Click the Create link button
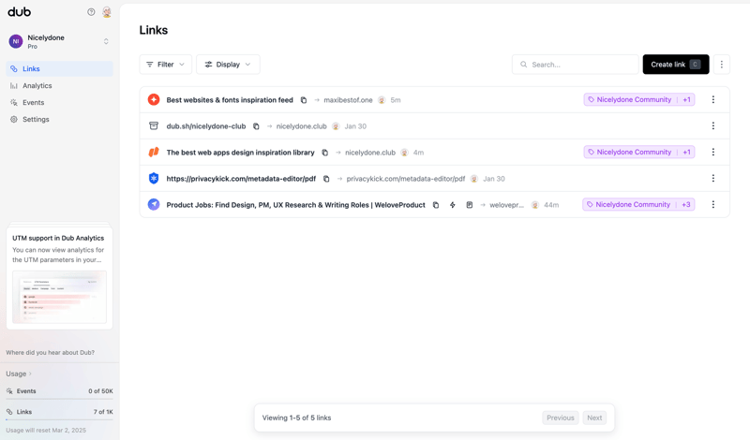Viewport: 750px width, 440px height. [x=676, y=65]
